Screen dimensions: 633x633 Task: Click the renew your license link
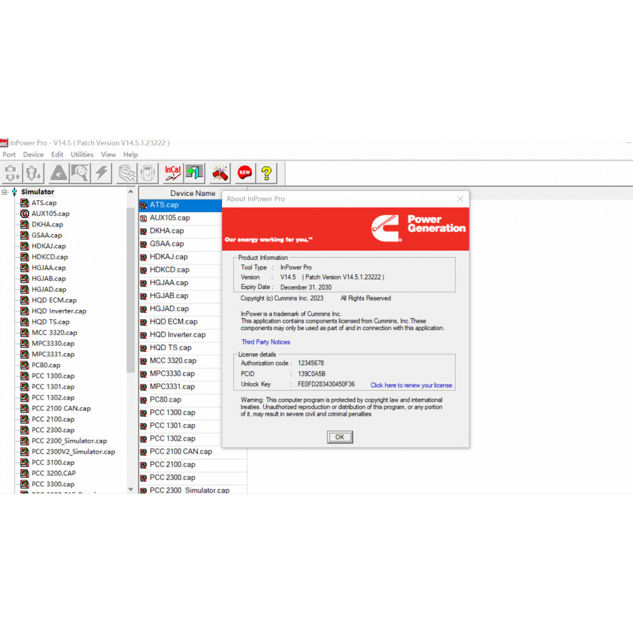(412, 385)
